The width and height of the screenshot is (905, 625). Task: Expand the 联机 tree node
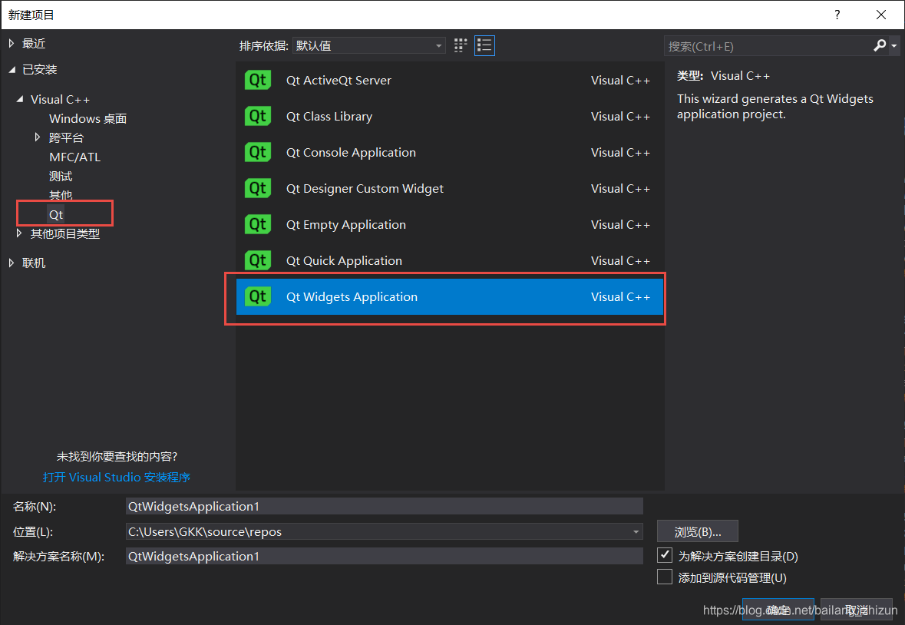(12, 263)
